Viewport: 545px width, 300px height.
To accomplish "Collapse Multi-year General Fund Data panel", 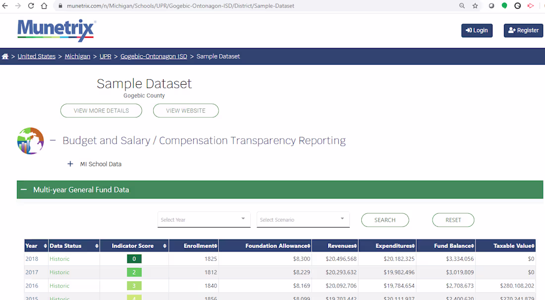I will [24, 190].
